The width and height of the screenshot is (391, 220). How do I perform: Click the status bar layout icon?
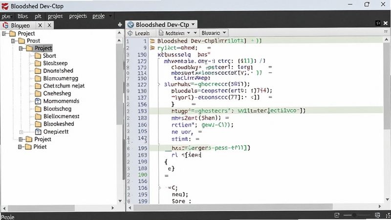(337, 215)
